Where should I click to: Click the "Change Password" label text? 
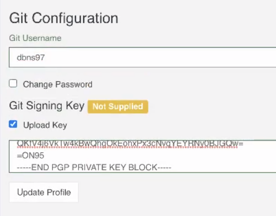pyautogui.click(x=58, y=84)
